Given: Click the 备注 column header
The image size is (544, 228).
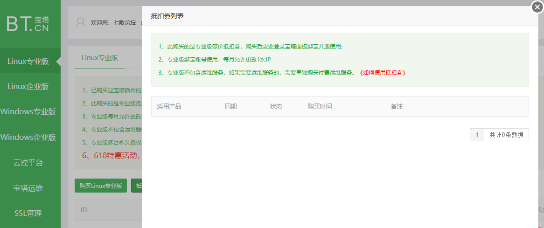Looking at the screenshot, I should 397,106.
